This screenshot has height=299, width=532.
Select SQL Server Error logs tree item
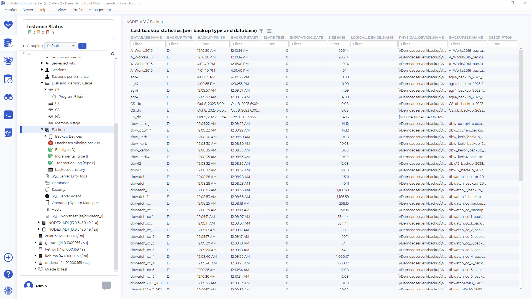tap(69, 176)
